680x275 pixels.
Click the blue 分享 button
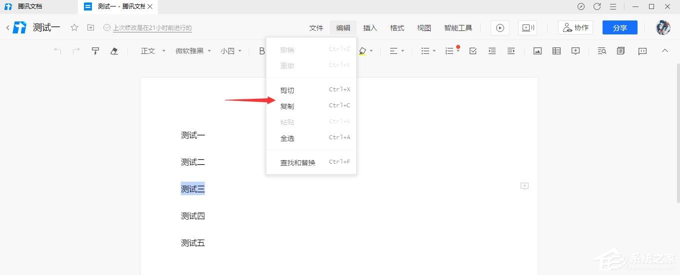620,28
